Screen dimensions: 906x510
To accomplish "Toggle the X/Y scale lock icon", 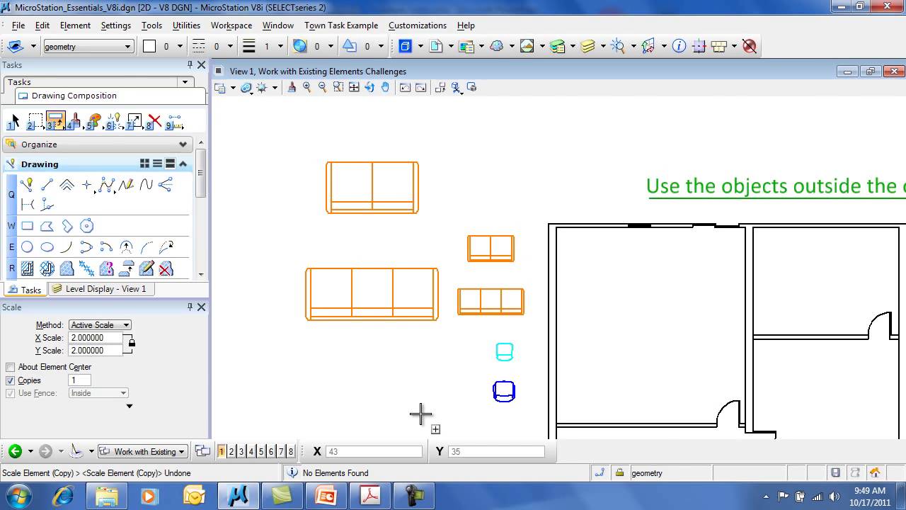I will (x=131, y=344).
